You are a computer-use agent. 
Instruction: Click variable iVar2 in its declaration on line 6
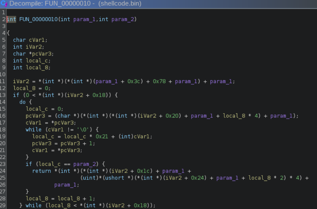(x=34, y=47)
